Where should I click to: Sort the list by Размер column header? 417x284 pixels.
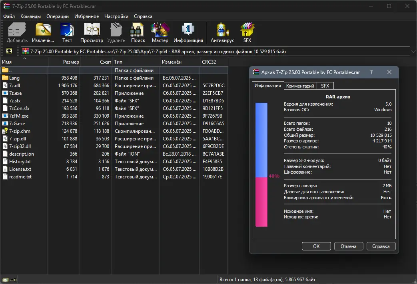pos(71,62)
